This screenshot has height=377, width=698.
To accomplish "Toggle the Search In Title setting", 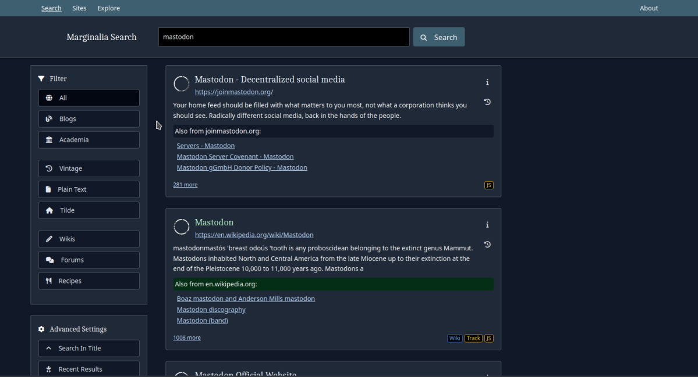I will click(x=89, y=348).
